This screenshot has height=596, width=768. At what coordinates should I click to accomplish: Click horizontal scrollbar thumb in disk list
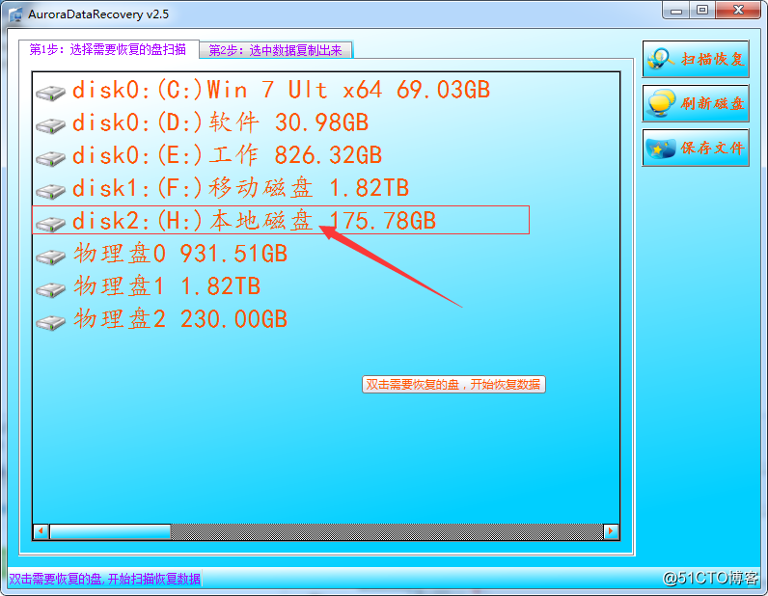click(110, 531)
